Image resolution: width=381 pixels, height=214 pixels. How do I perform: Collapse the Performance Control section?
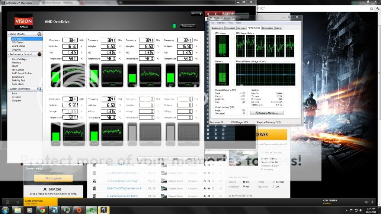click(8, 54)
